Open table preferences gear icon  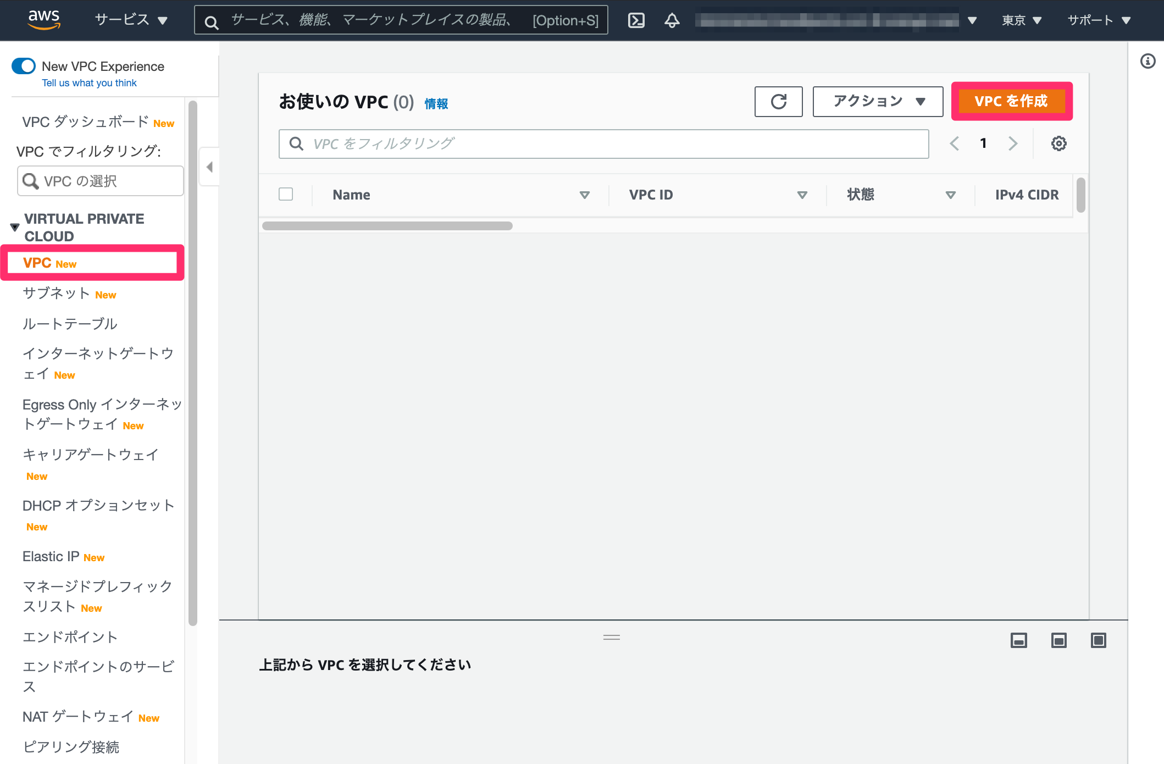[x=1058, y=143]
